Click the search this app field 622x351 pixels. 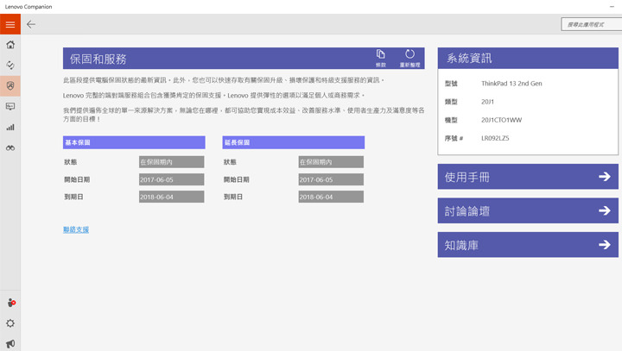[x=589, y=24]
